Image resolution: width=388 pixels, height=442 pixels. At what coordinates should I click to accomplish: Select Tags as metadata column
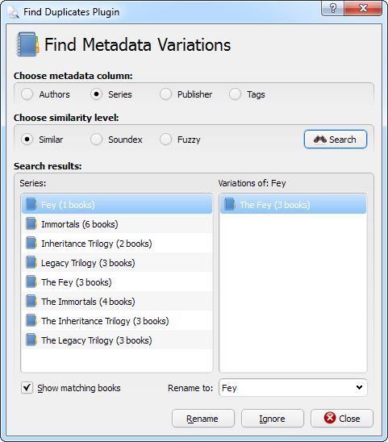pos(235,94)
